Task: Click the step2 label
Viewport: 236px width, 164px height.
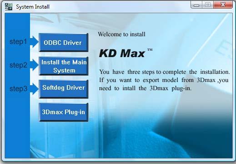Action: (18, 65)
